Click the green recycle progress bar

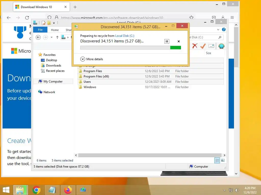click(130, 47)
